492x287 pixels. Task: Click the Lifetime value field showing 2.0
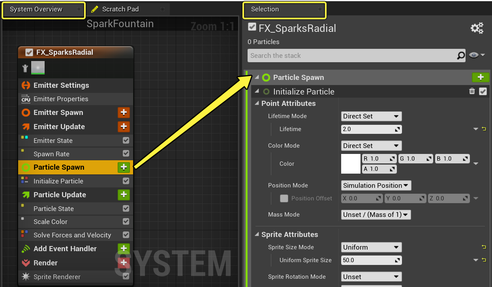(371, 129)
